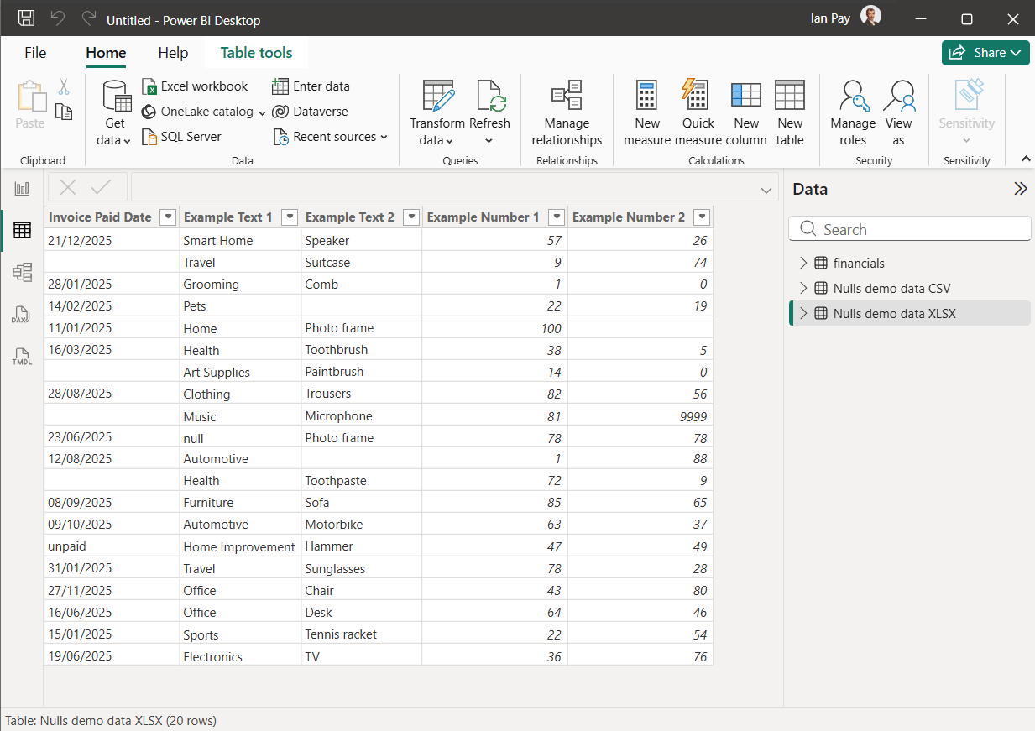This screenshot has height=731, width=1035.
Task: Create a New measure
Action: point(646,112)
